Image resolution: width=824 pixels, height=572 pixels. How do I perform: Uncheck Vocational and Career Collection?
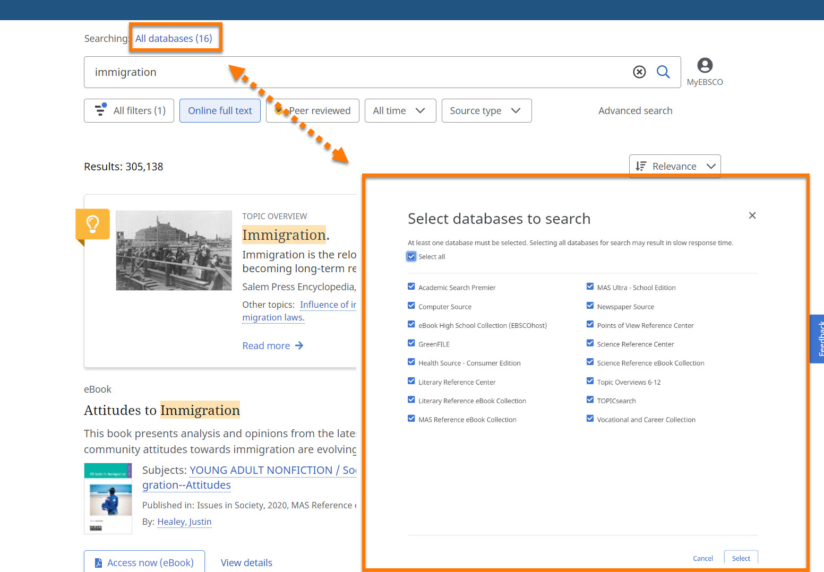[590, 419]
